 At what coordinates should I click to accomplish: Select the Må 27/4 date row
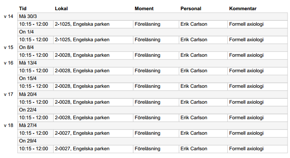coord(153,125)
